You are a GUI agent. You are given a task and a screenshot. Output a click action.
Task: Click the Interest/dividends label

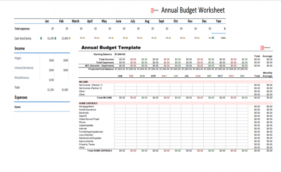pyautogui.click(x=24, y=68)
